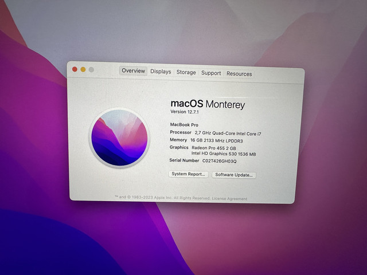The width and height of the screenshot is (367, 275).
Task: Close the About This Mac window
Action: (x=75, y=69)
